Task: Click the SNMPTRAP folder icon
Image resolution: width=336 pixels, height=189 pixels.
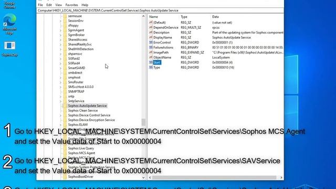Action: coord(65,91)
